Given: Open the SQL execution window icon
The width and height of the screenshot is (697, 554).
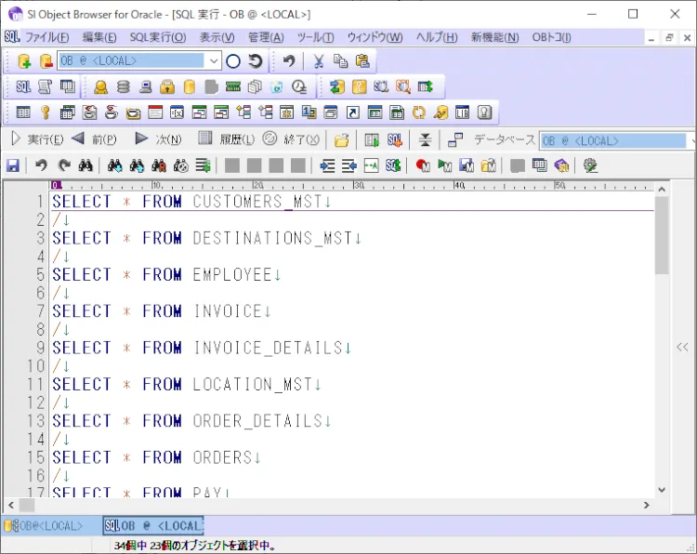Looking at the screenshot, I should click(23, 86).
